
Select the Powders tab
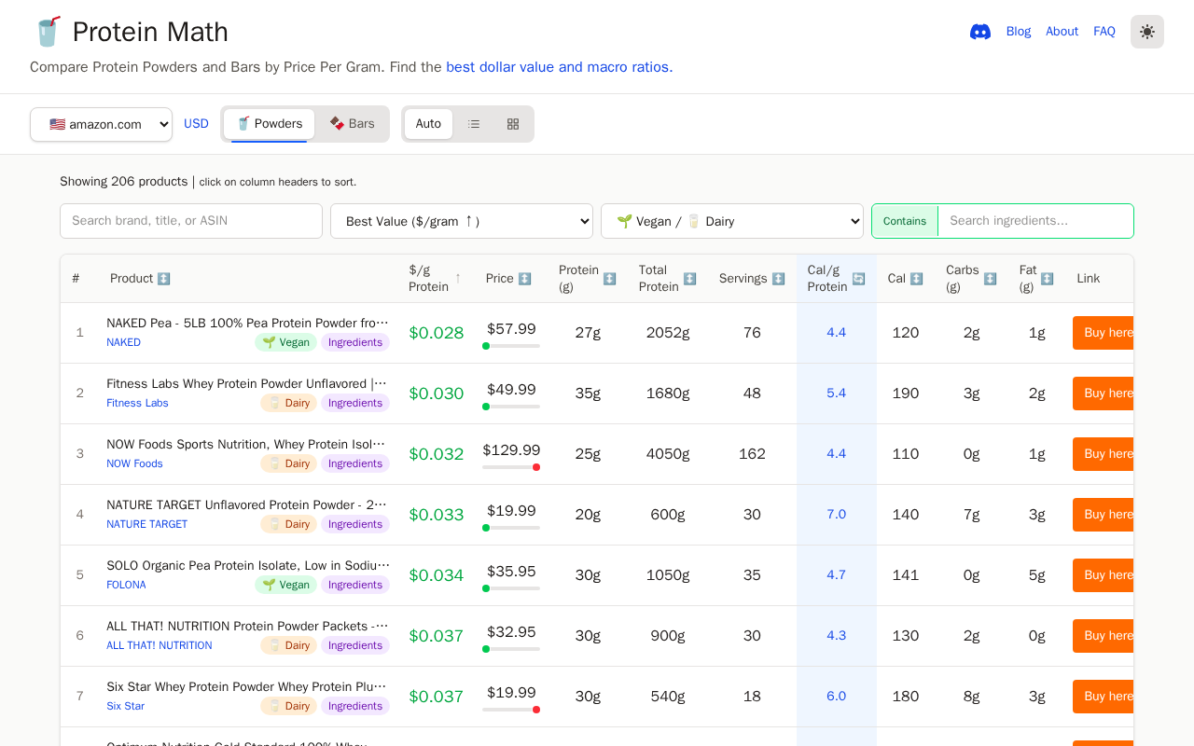[269, 124]
